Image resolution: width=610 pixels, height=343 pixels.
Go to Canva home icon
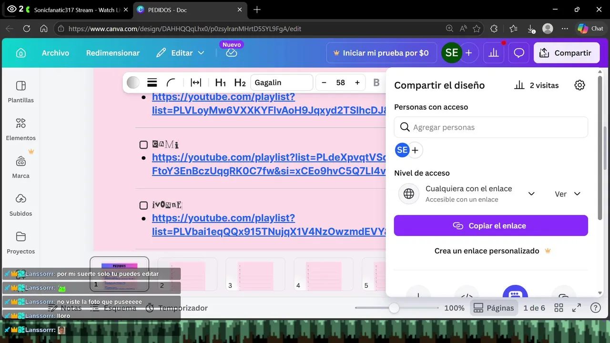21,53
